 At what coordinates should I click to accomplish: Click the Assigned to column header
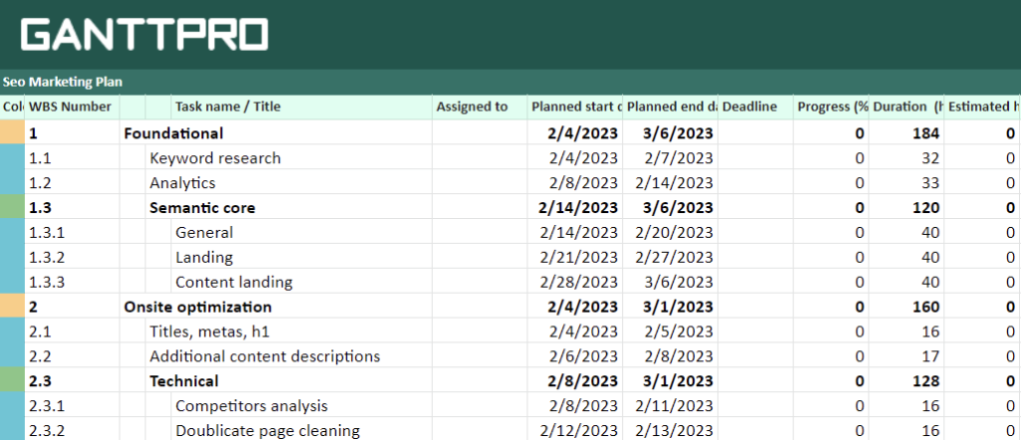coord(473,108)
